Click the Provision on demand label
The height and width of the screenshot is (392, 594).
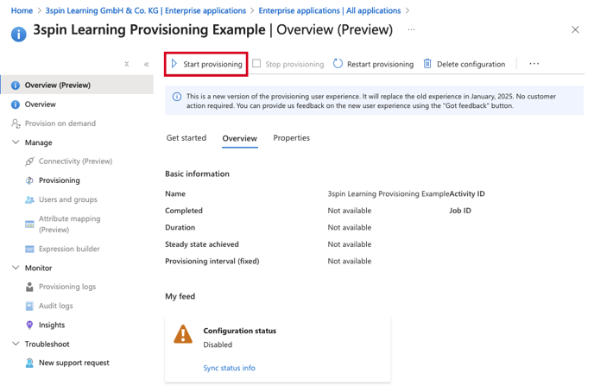(x=60, y=123)
